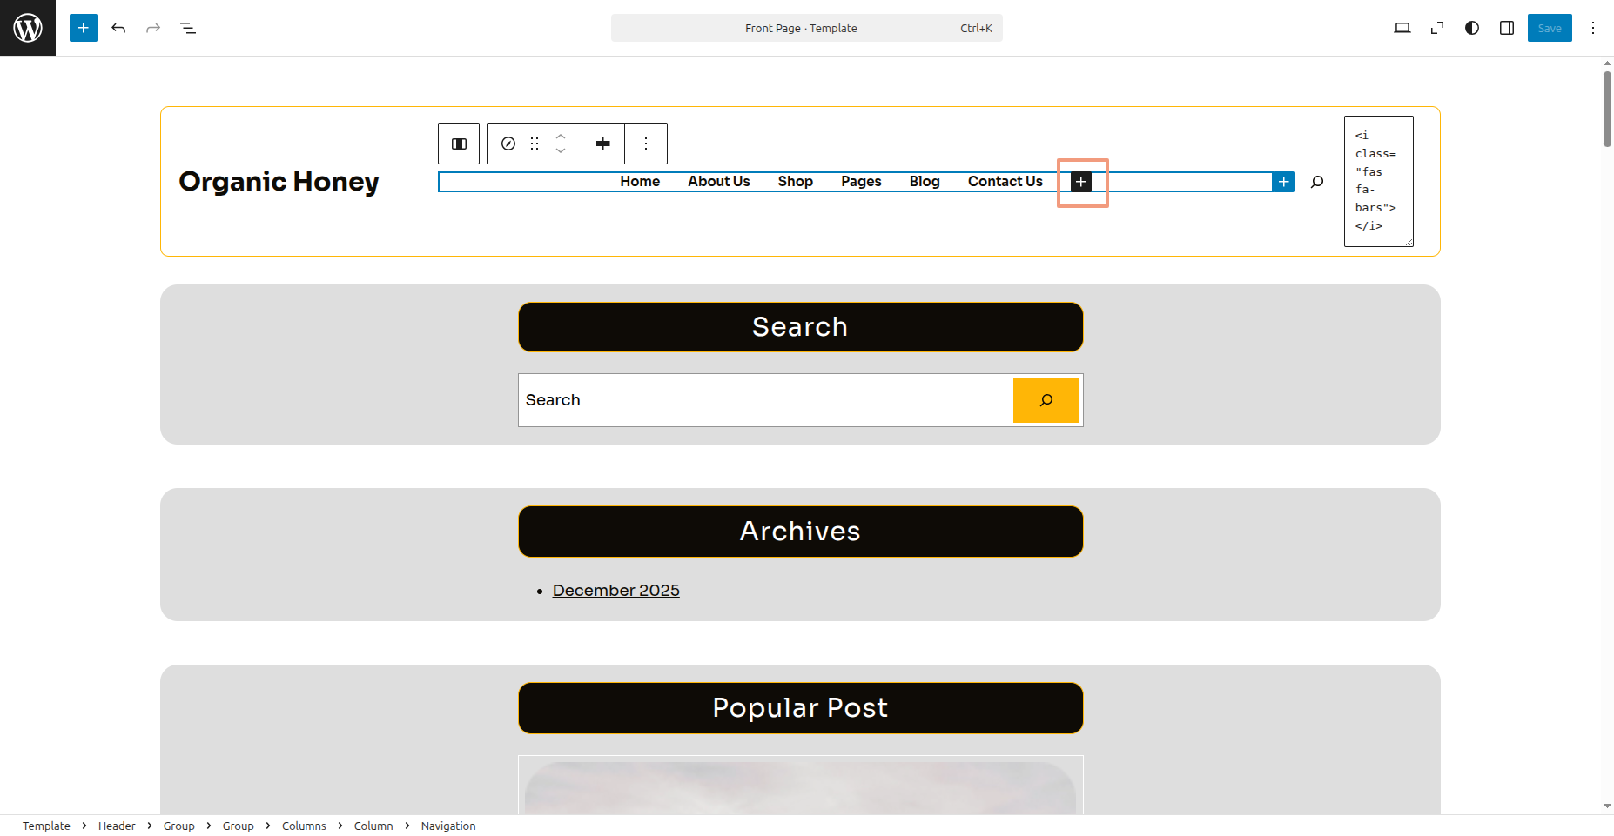
Task: Select the Shop navigation item
Action: 795,182
